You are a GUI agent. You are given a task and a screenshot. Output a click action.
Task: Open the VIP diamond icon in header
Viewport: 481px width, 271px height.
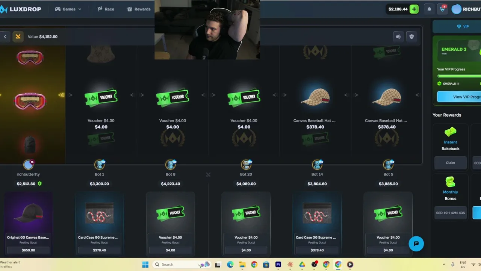tap(443, 9)
